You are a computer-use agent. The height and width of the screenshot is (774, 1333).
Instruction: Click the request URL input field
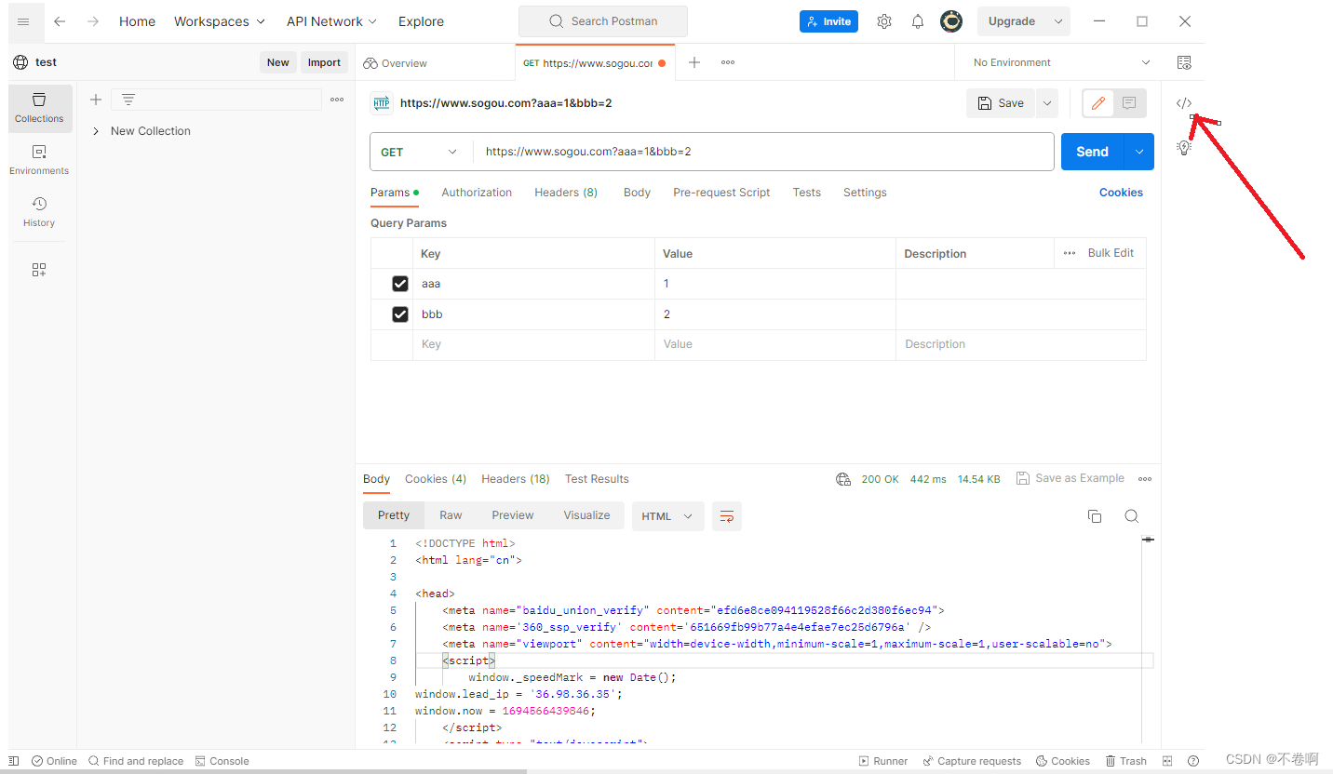click(x=763, y=152)
